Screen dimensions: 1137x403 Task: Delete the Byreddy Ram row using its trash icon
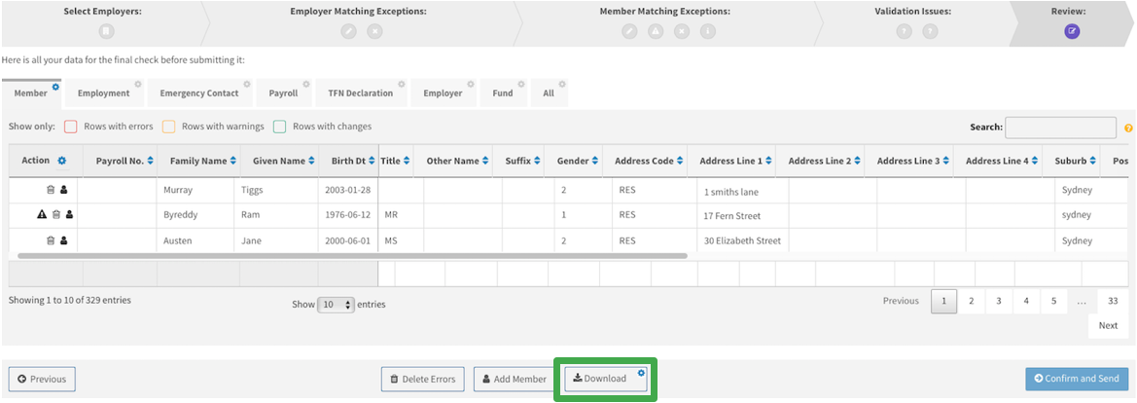tap(55, 215)
